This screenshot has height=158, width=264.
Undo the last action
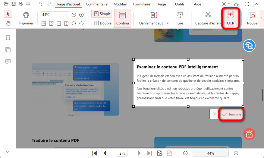click(x=40, y=4)
